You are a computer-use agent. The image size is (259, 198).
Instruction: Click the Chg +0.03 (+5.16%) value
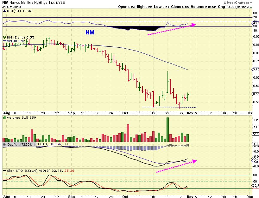coord(233,7)
